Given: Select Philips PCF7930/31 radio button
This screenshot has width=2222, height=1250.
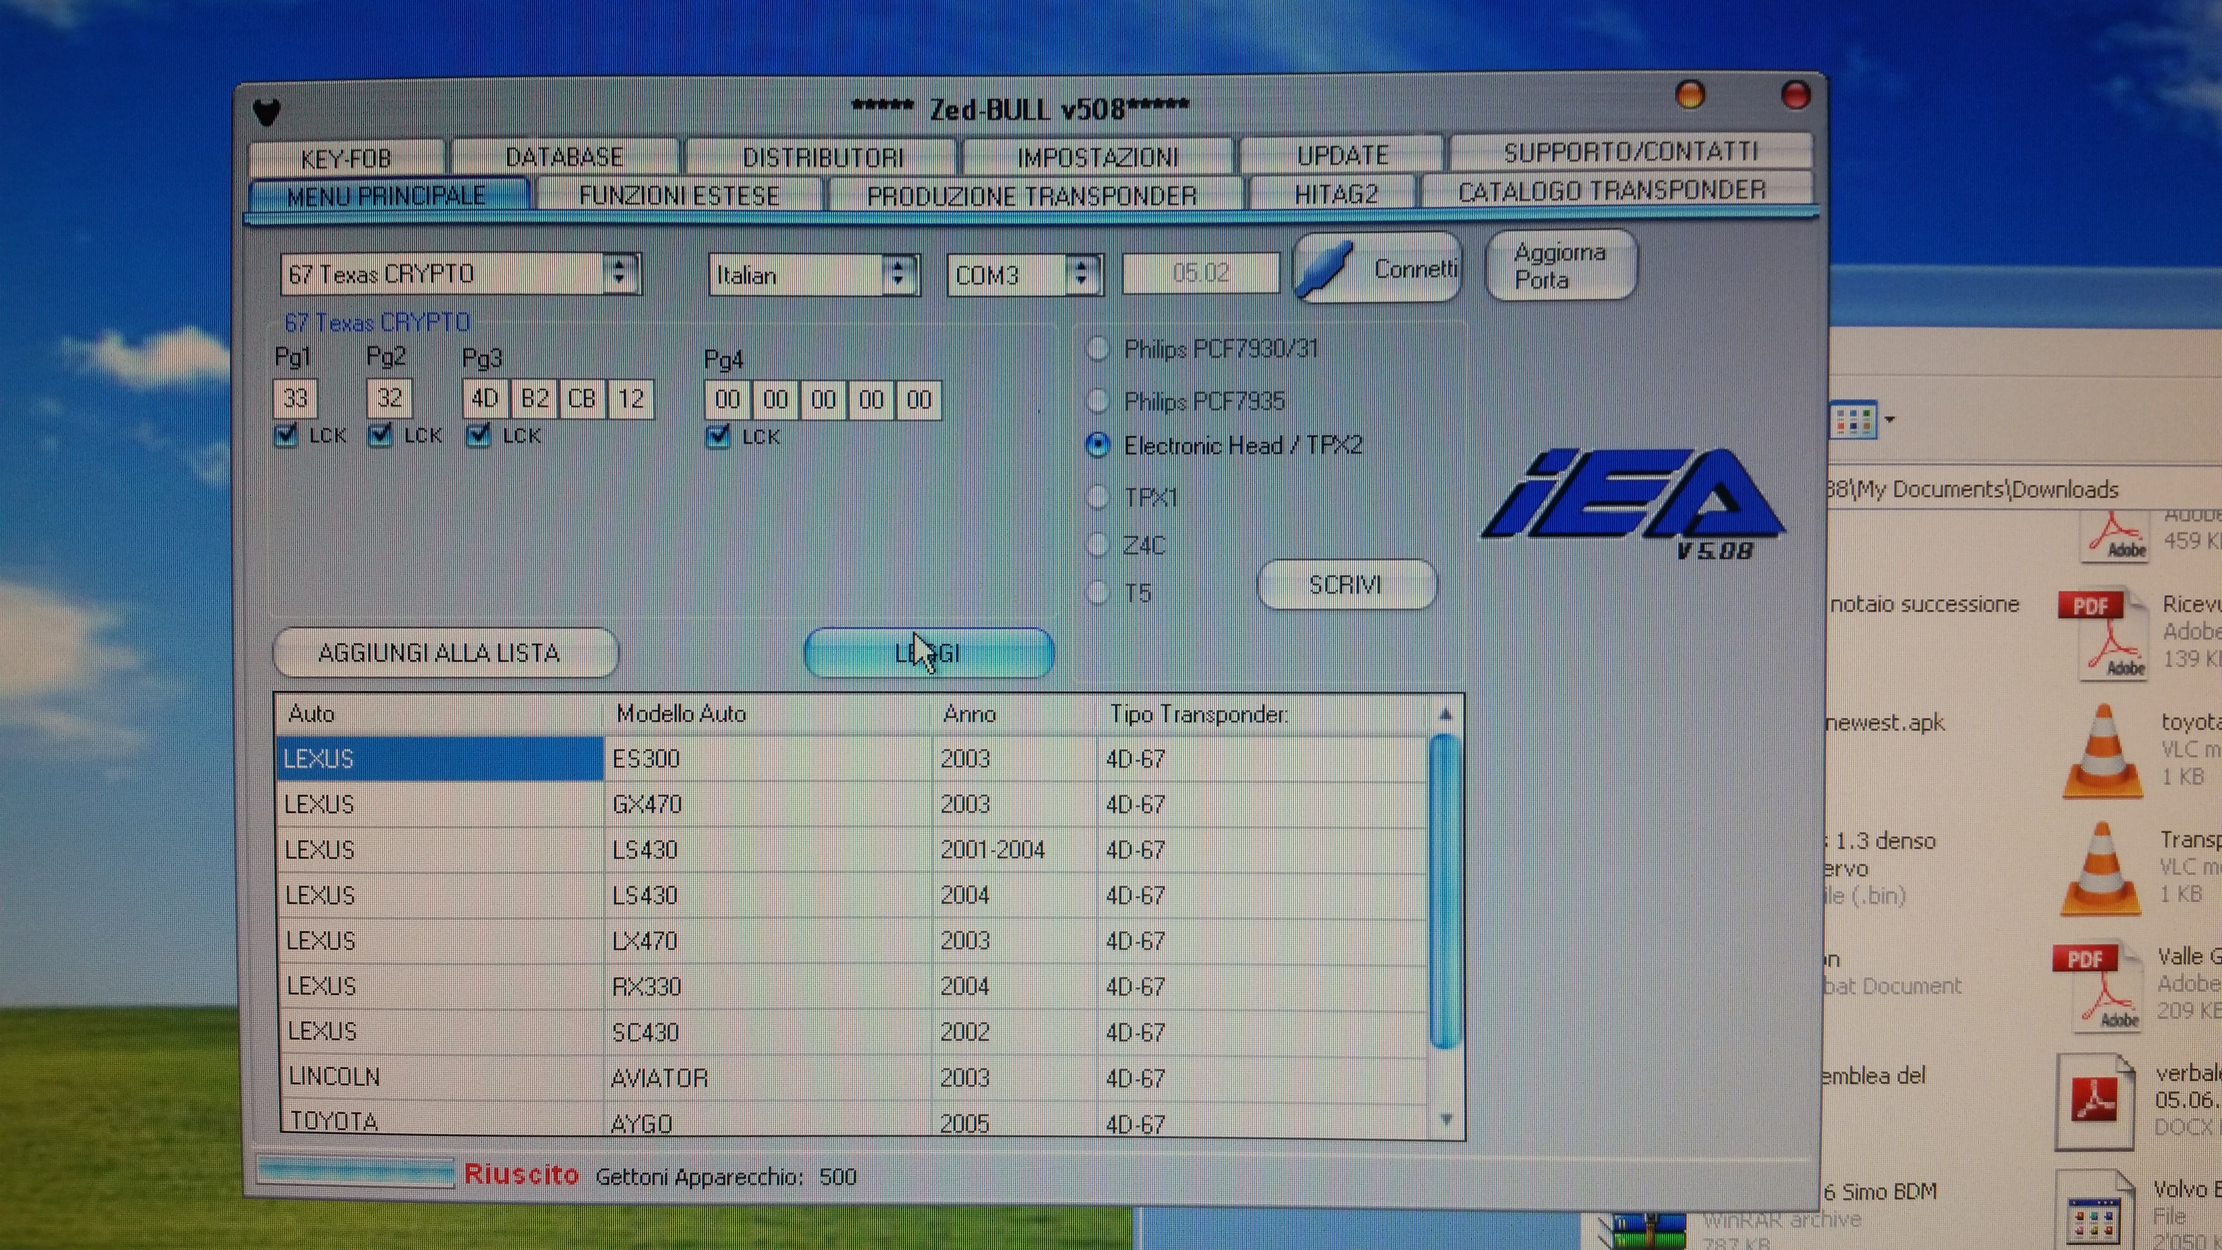Looking at the screenshot, I should coord(1097,349).
